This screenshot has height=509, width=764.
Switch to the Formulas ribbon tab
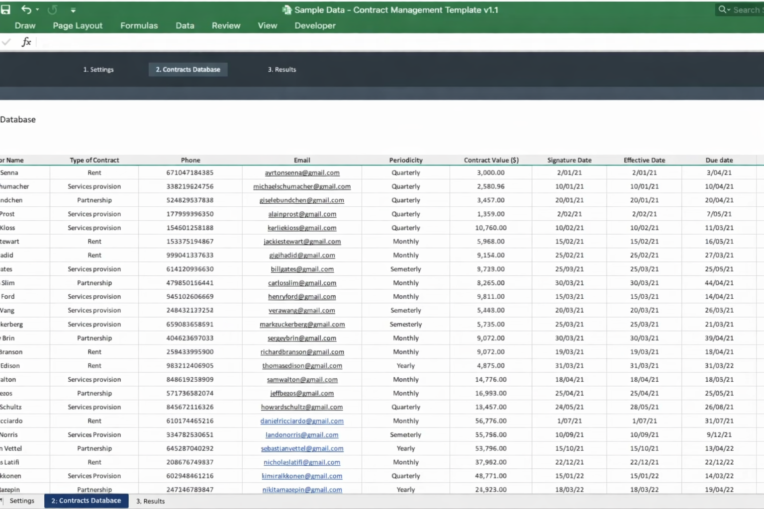139,25
